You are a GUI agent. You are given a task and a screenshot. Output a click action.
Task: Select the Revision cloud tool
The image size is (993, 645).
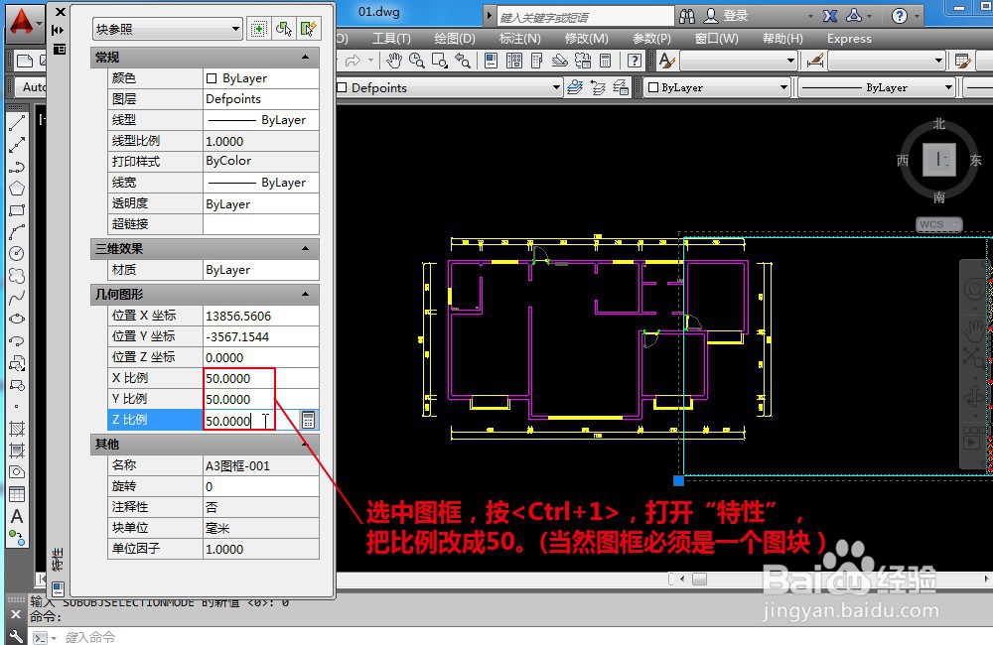(17, 275)
